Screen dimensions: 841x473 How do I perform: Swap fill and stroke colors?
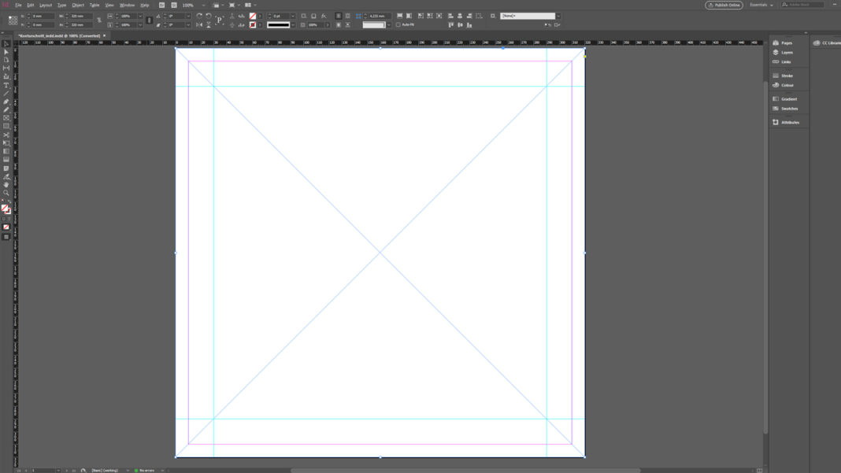pos(9,199)
